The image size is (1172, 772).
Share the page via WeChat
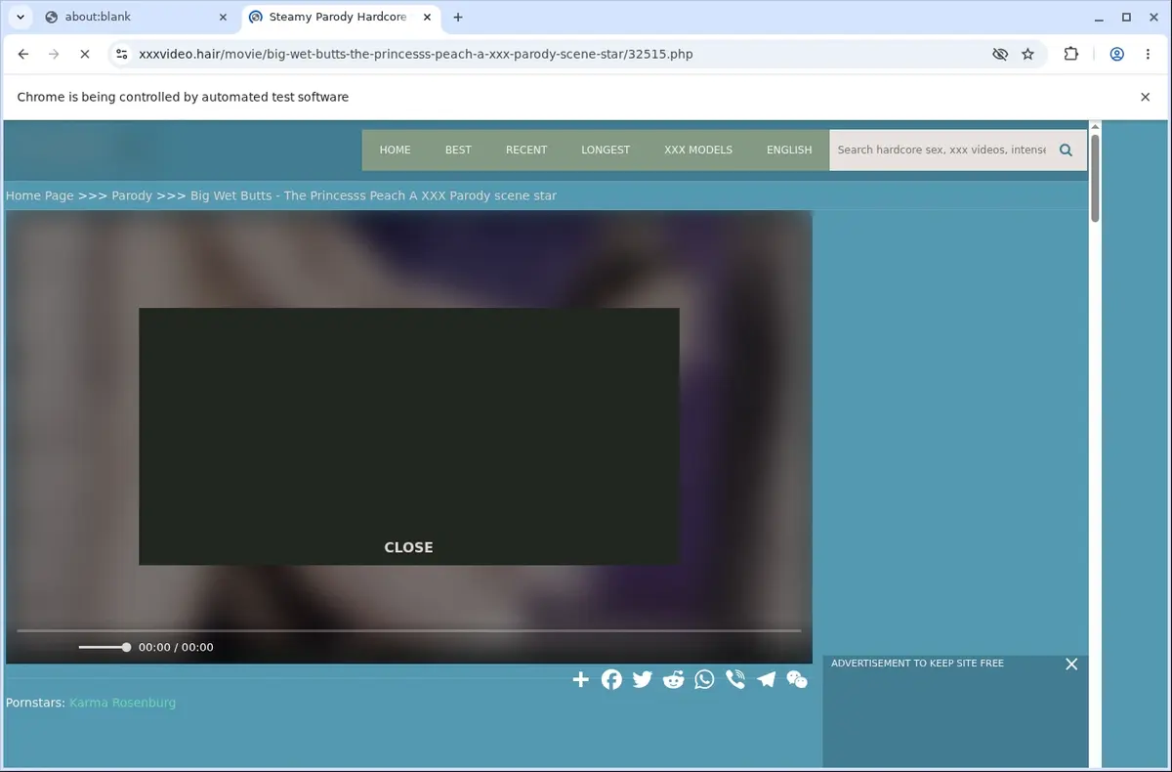[x=797, y=679]
